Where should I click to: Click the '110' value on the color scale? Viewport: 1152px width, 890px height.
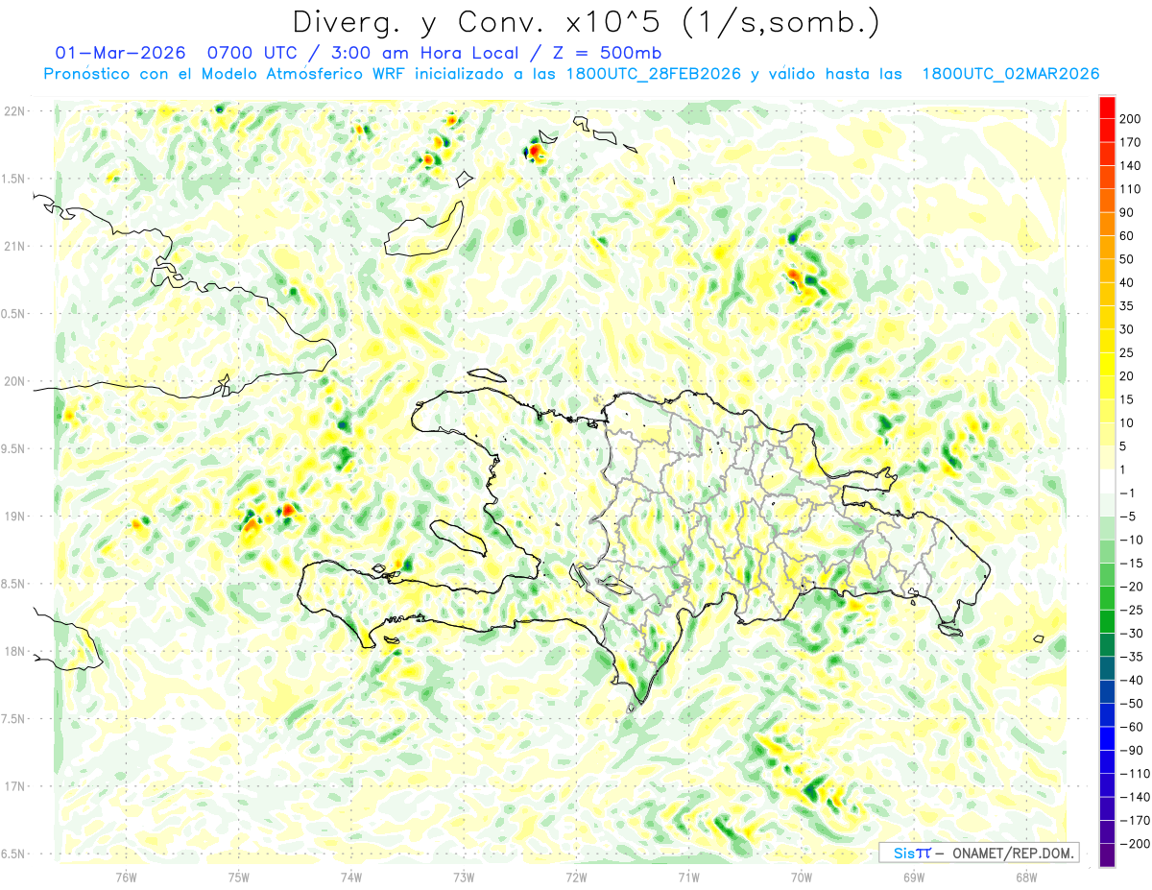click(1131, 189)
